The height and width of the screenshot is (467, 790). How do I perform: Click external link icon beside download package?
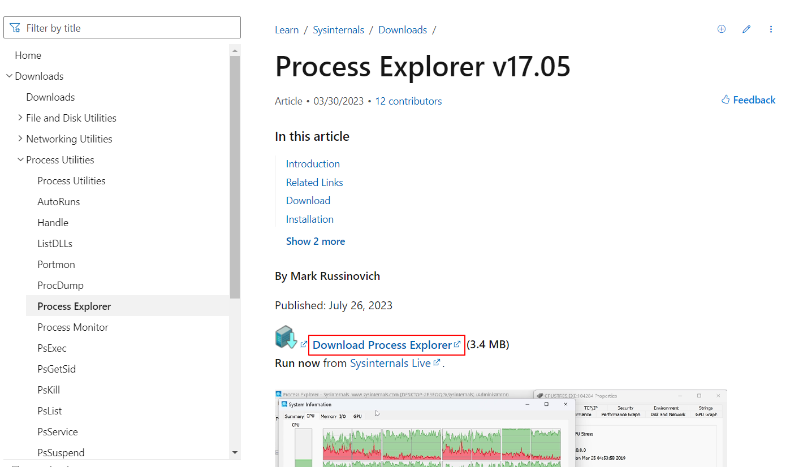pyautogui.click(x=304, y=344)
